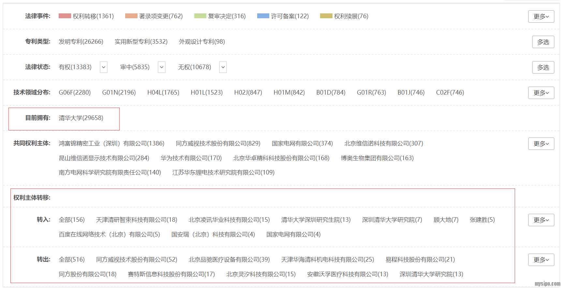Choose 同方威视技术股份有限公司(52) under 转出

tap(137, 260)
